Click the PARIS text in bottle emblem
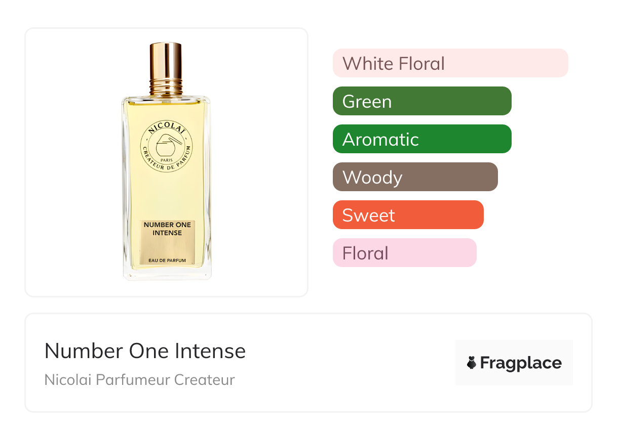 [x=167, y=160]
